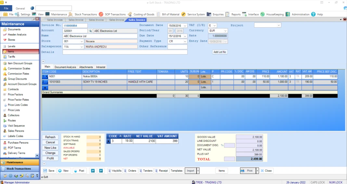Open Due Date dropdown
The image size is (347, 184).
(x=185, y=36)
